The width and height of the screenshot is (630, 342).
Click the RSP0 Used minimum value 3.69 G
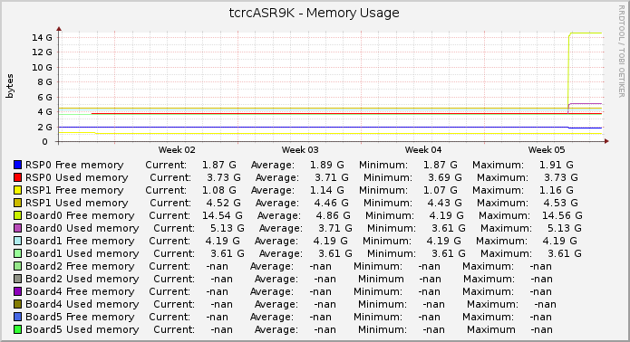tap(445, 177)
